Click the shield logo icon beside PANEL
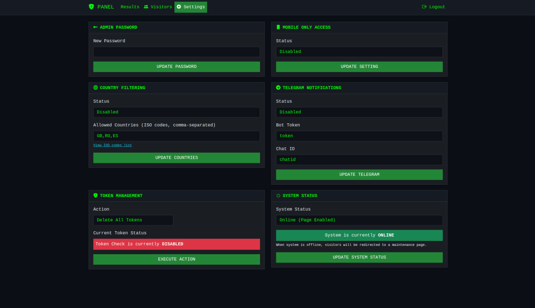 pyautogui.click(x=92, y=7)
